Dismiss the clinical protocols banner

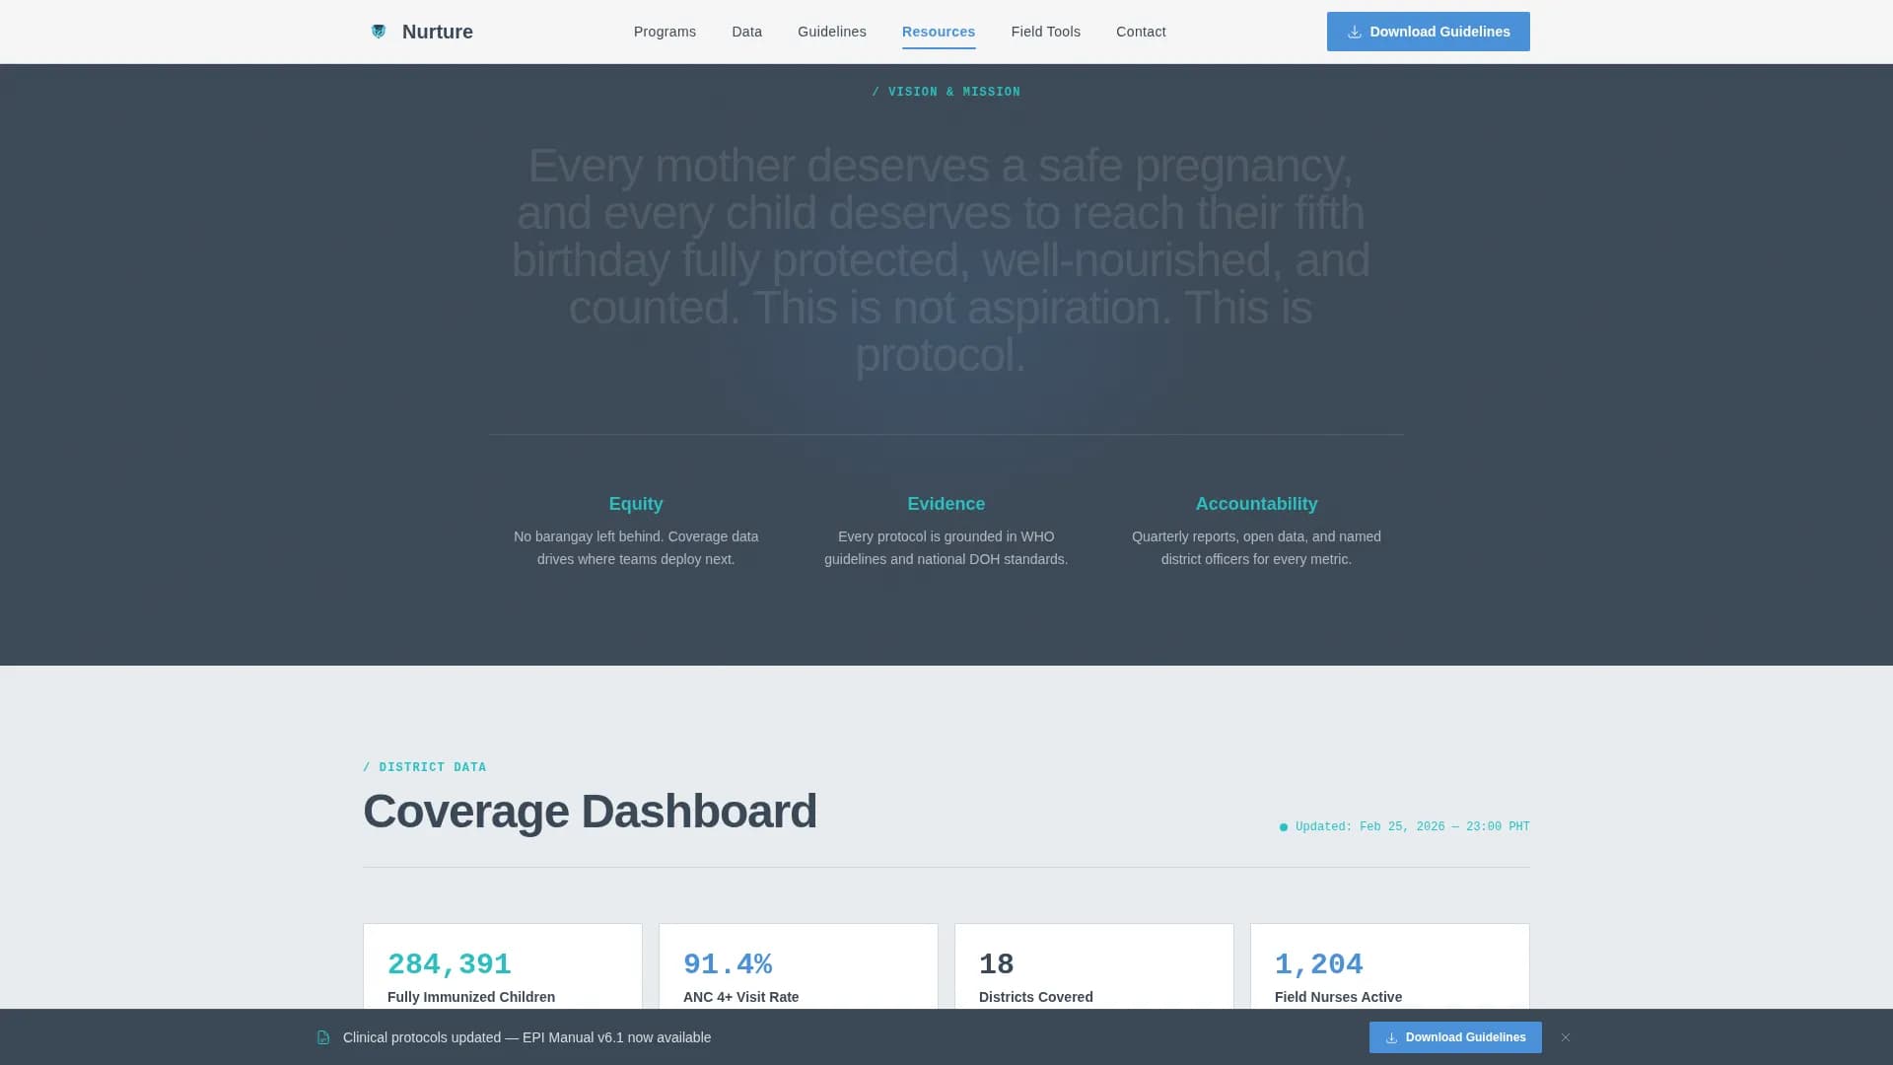1566,1037
